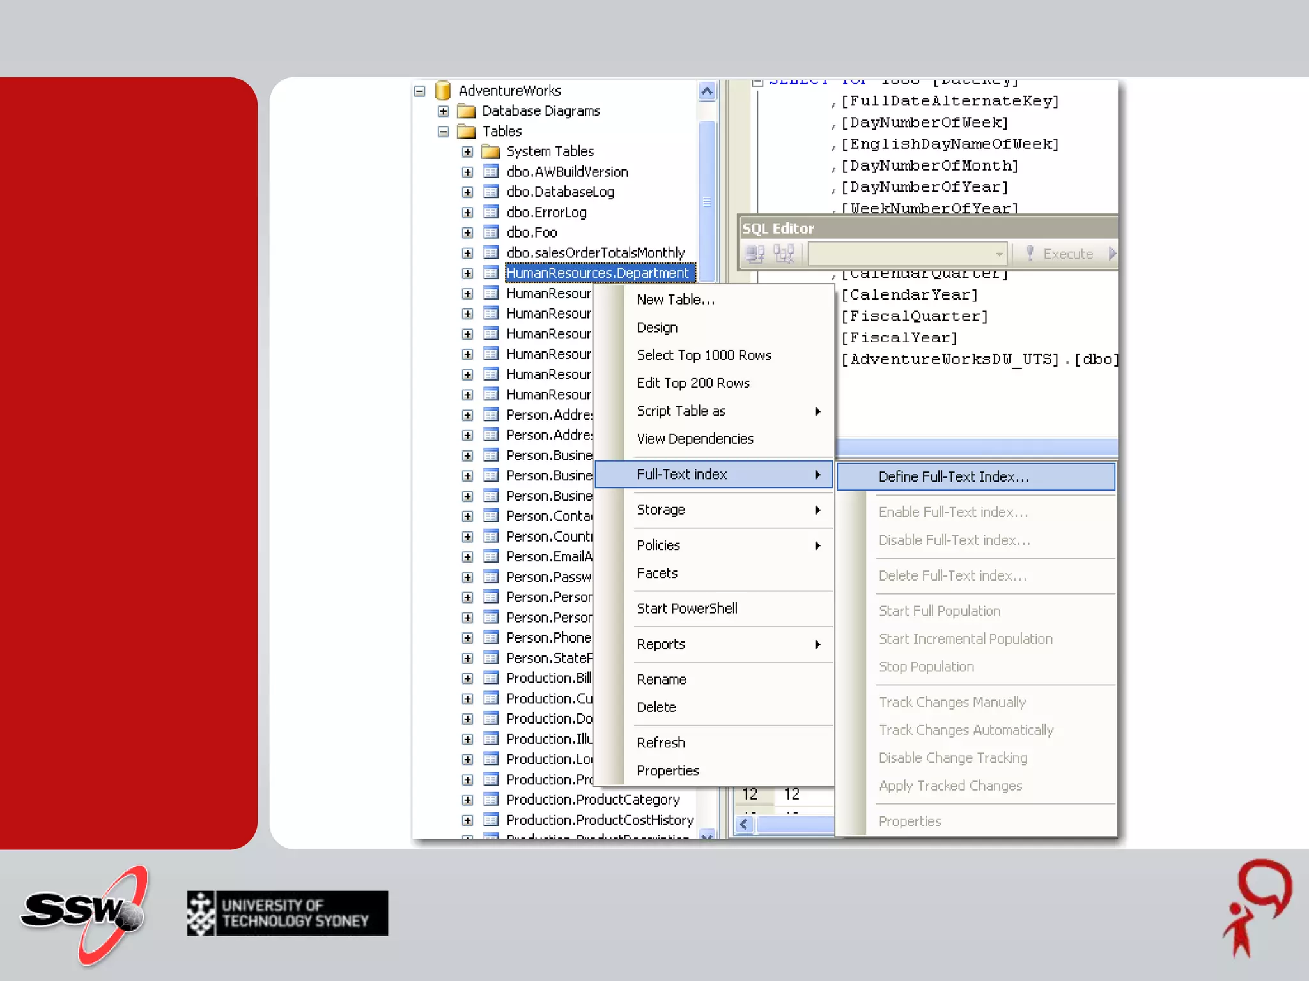The height and width of the screenshot is (981, 1309).
Task: Click the System Tables folder icon
Action: [x=490, y=151]
